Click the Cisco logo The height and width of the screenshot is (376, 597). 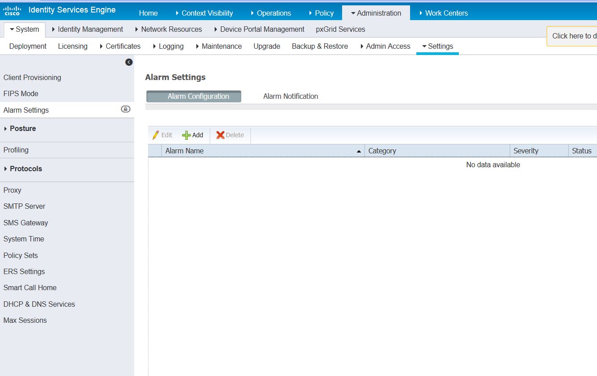(x=12, y=10)
